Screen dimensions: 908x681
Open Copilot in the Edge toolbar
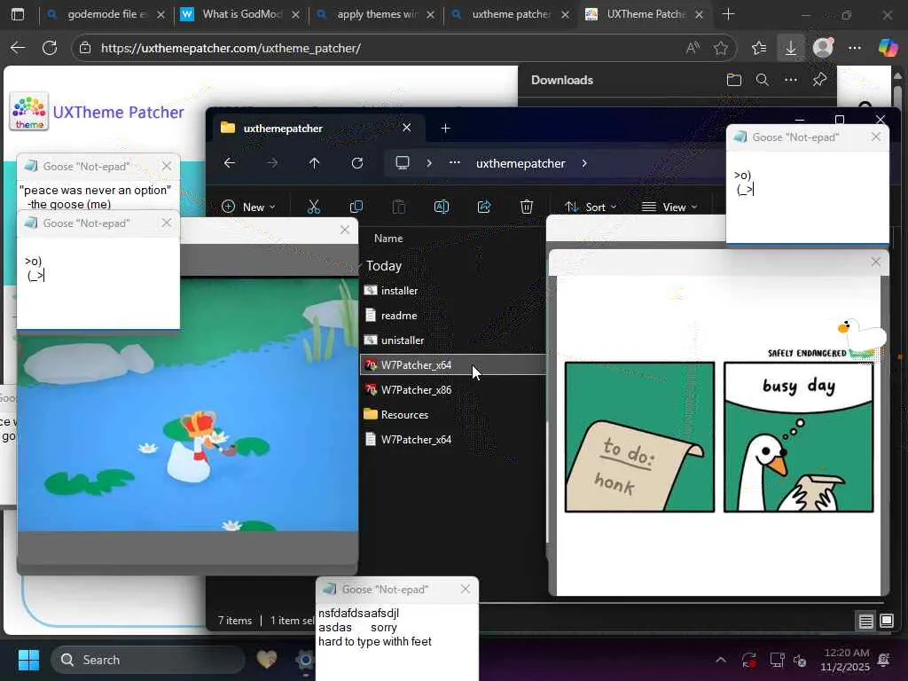pos(888,48)
